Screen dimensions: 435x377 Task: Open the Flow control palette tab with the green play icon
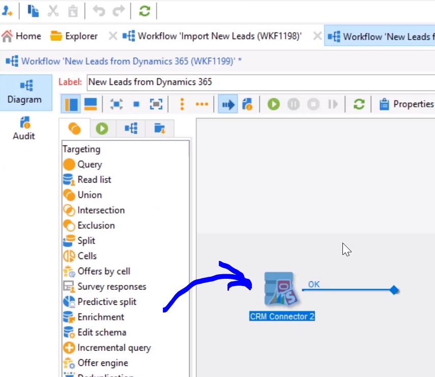(x=102, y=129)
